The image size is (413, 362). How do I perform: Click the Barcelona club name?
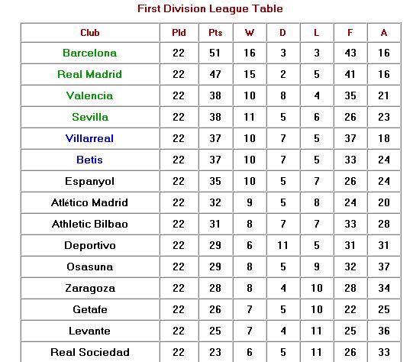pos(90,53)
